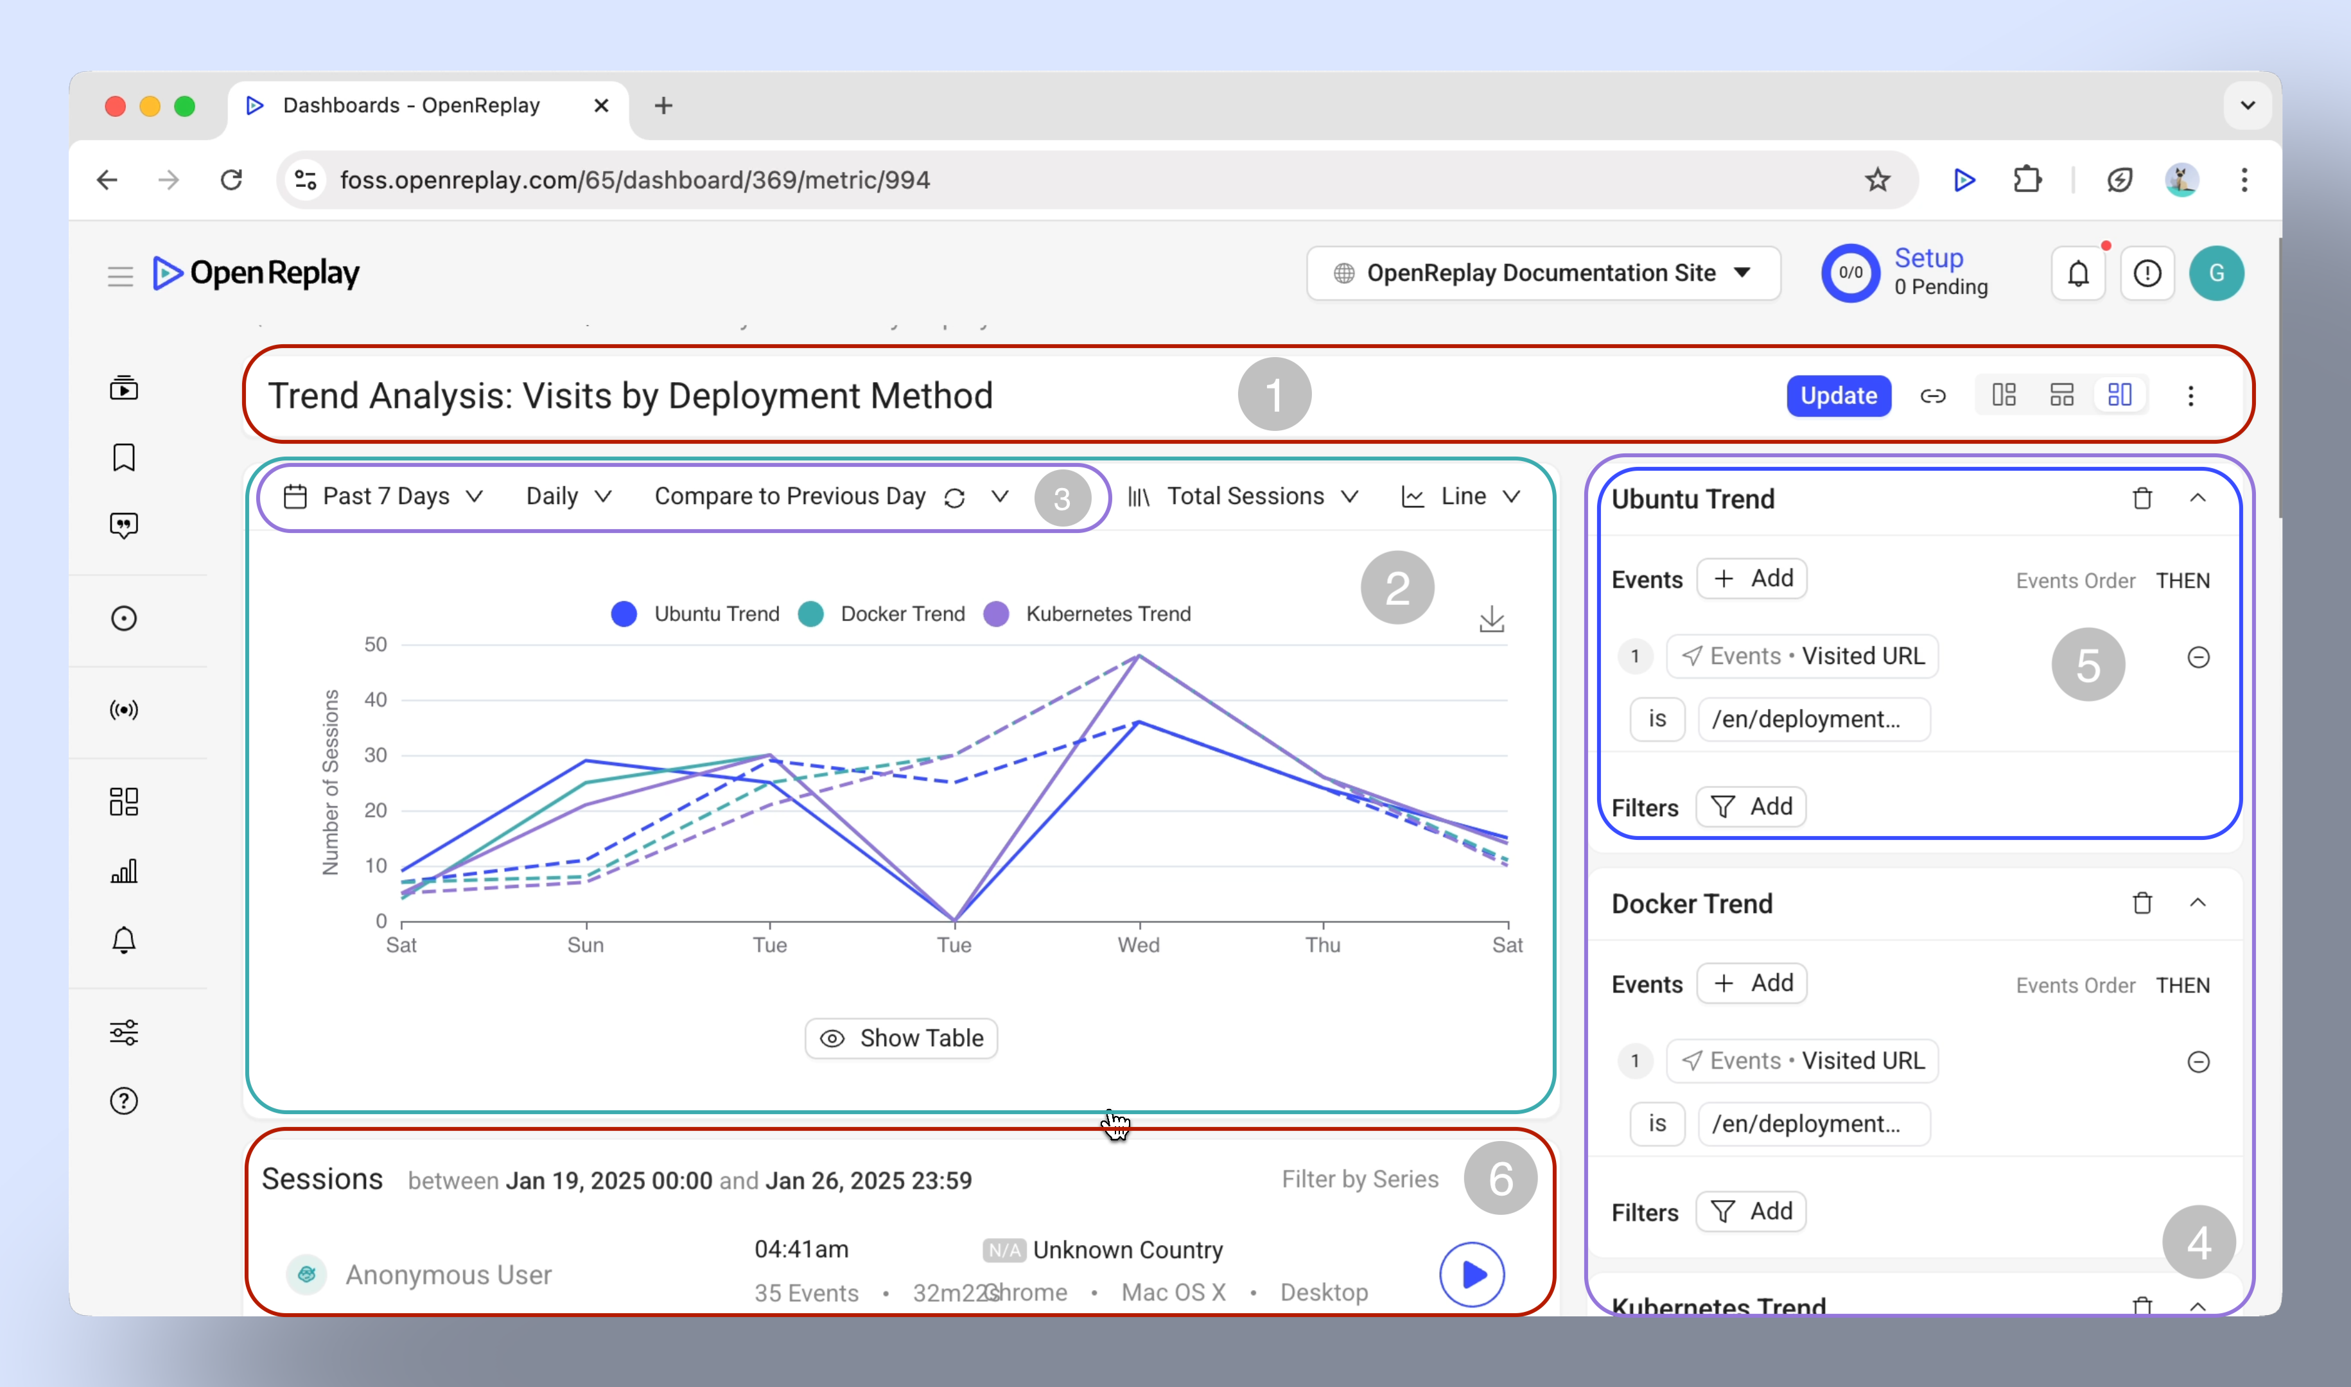Image resolution: width=2351 pixels, height=1387 pixels.
Task: Click the Update button
Action: point(1838,396)
